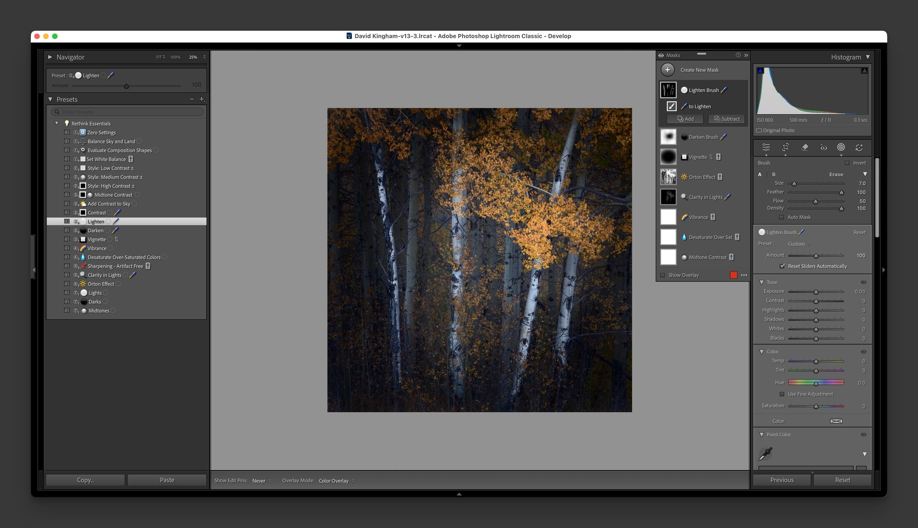Click the Rethink Essentials lightbulb icon
This screenshot has height=528, width=918.
click(x=67, y=123)
